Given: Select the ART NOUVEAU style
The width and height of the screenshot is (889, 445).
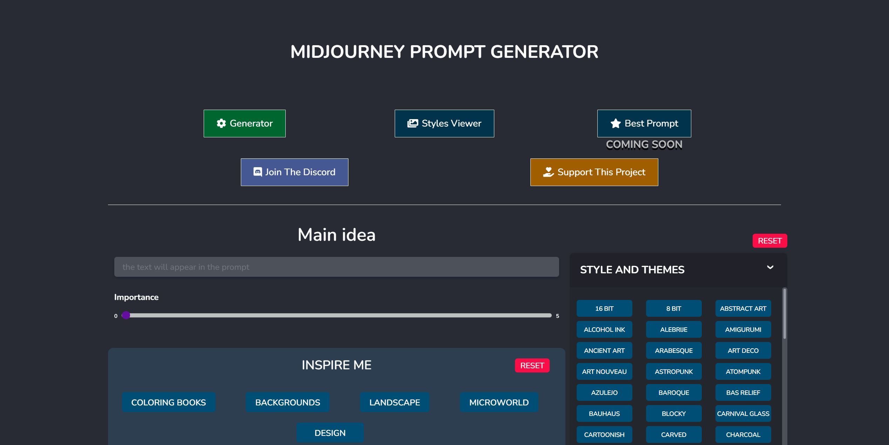Looking at the screenshot, I should 604,371.
